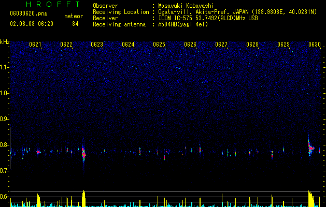Click the 0.8 kHz axis label
Screen dimensions: 326x207
point(5,145)
